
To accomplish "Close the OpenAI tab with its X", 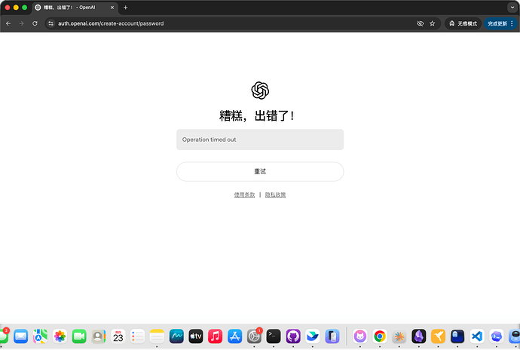I will 112,8.
